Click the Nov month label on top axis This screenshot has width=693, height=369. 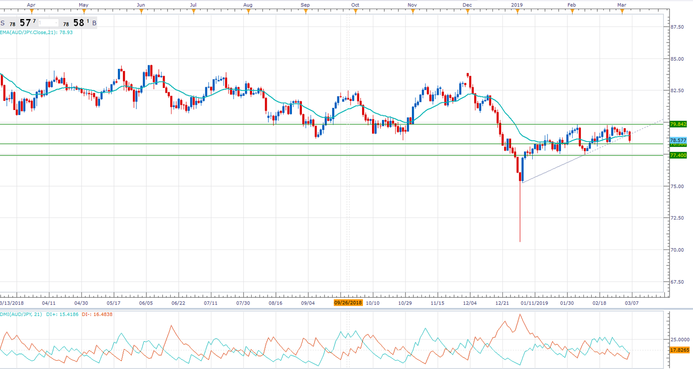tap(412, 5)
